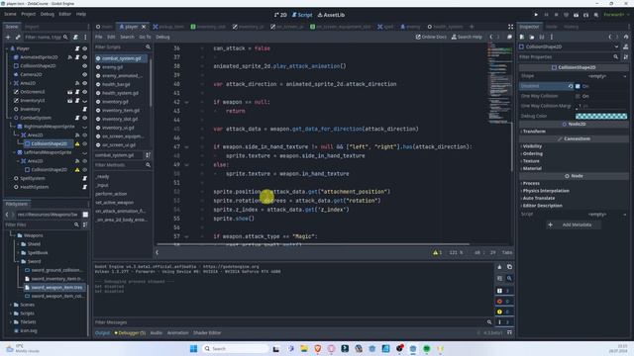Screen dimensions: 634x356
Task: Reset the Disabled property to default
Action: coord(571,86)
